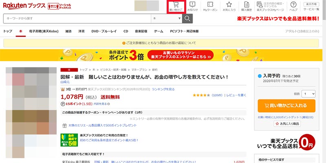Click the magnifying glass search button
This screenshot has height=163, width=326.
pyautogui.click(x=187, y=18)
